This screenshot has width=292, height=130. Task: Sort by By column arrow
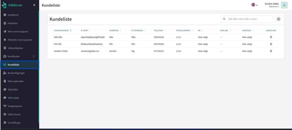click(x=202, y=31)
